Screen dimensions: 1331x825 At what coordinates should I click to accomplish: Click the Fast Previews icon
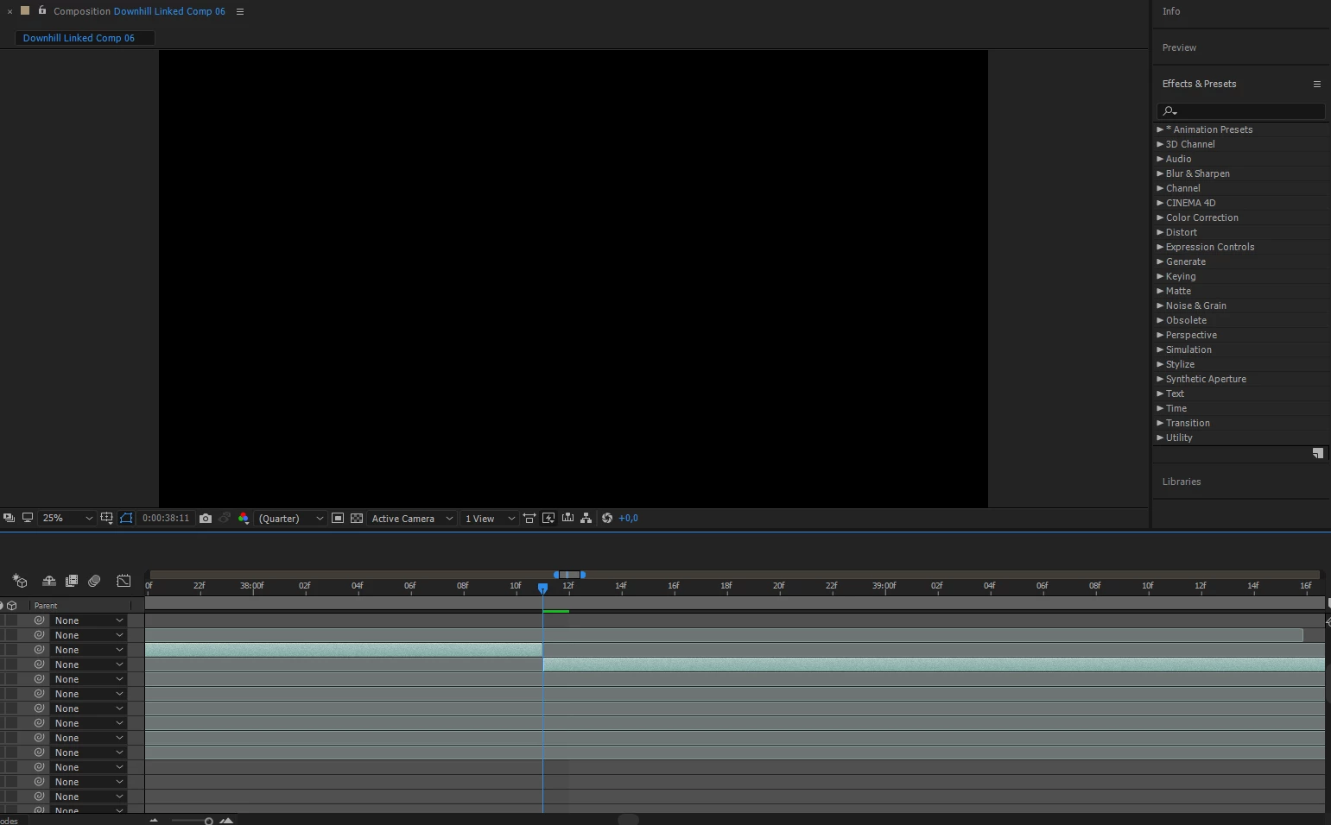[x=548, y=518]
